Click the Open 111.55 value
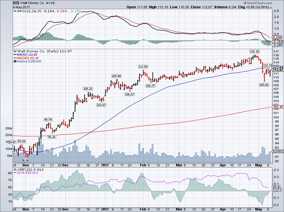The width and height of the screenshot is (284, 212). coord(137,7)
